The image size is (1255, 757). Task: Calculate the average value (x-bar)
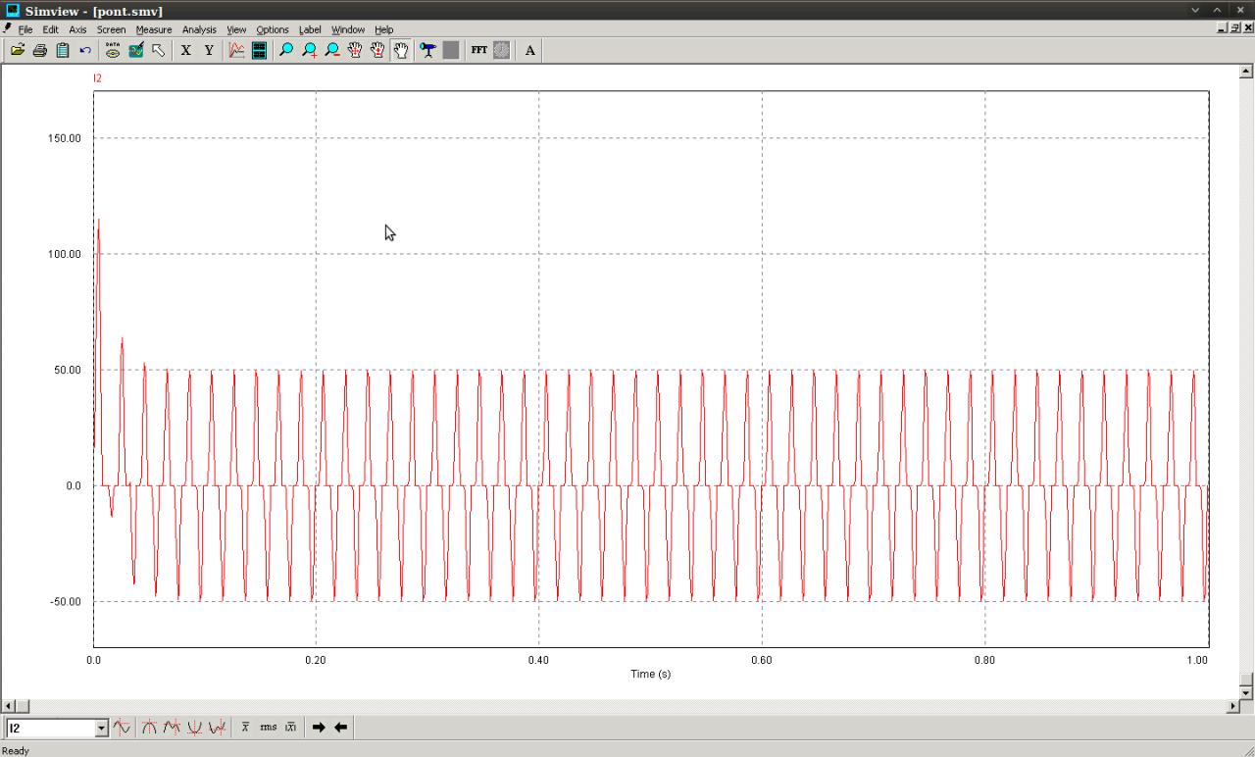[x=245, y=728]
